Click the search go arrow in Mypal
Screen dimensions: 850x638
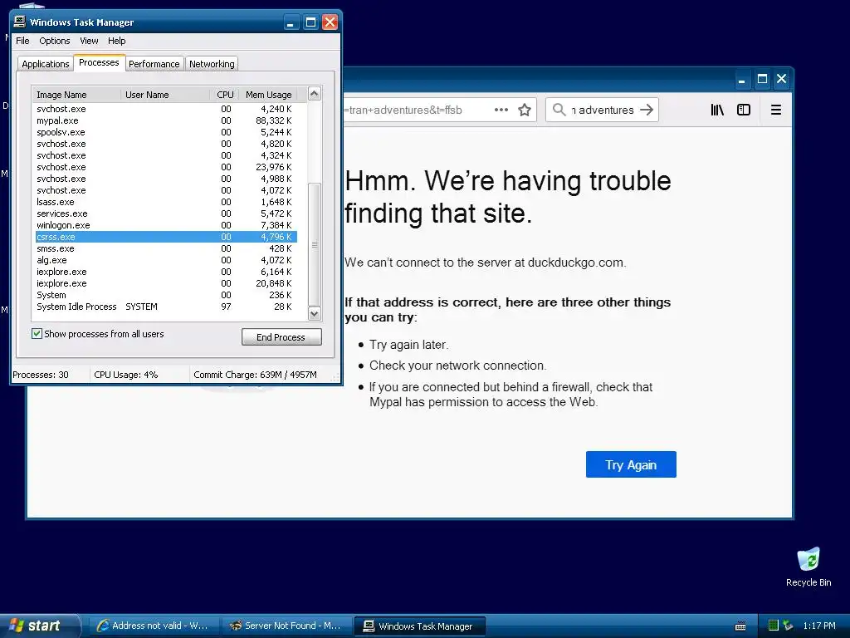tap(646, 110)
